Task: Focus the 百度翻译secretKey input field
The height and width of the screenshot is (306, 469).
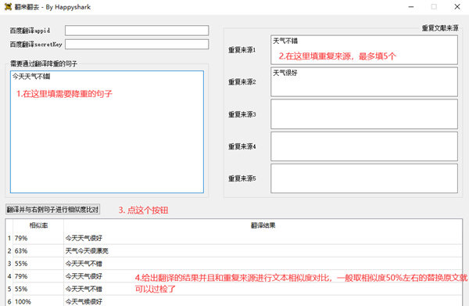Action: point(137,45)
